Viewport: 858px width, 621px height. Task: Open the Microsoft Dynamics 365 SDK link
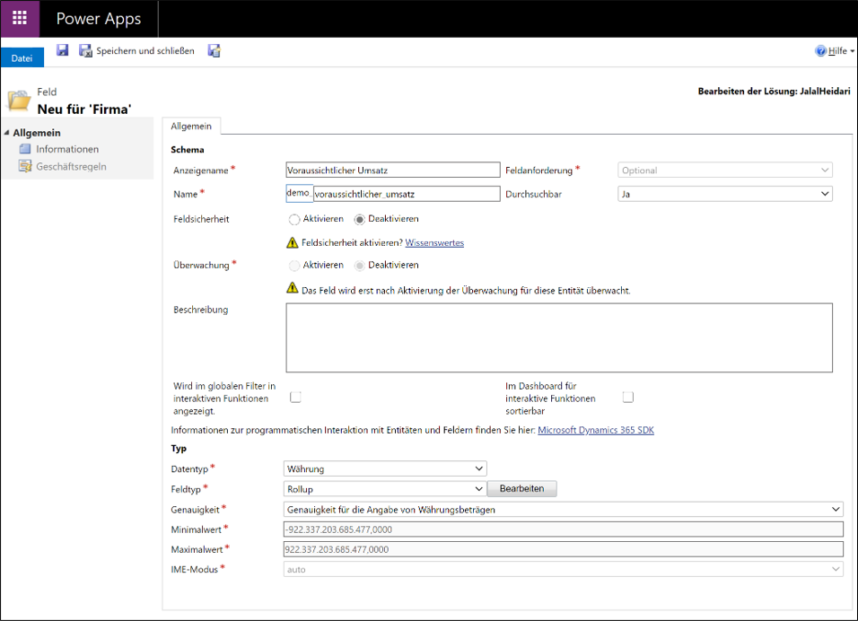pyautogui.click(x=596, y=430)
